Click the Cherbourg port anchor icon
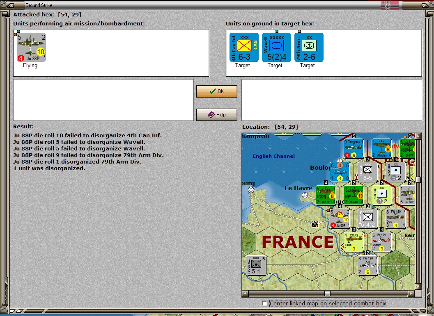Image resolution: width=434 pixels, height=316 pixels. point(251,190)
